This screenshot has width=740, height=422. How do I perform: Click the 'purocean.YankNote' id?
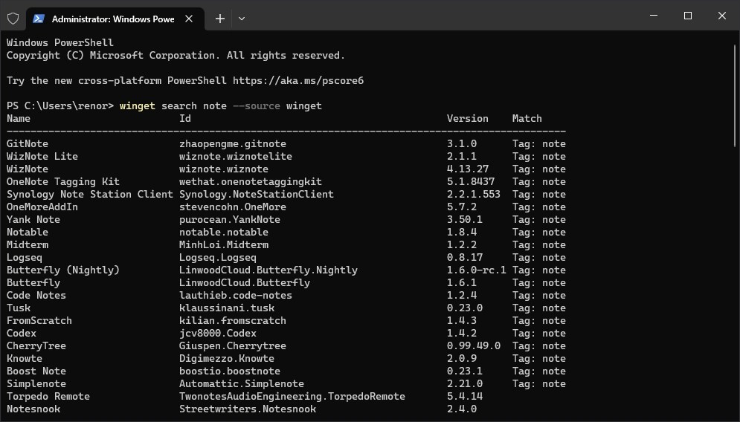pyautogui.click(x=229, y=220)
